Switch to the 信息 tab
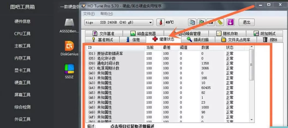The height and width of the screenshot is (128, 288). (133, 40)
